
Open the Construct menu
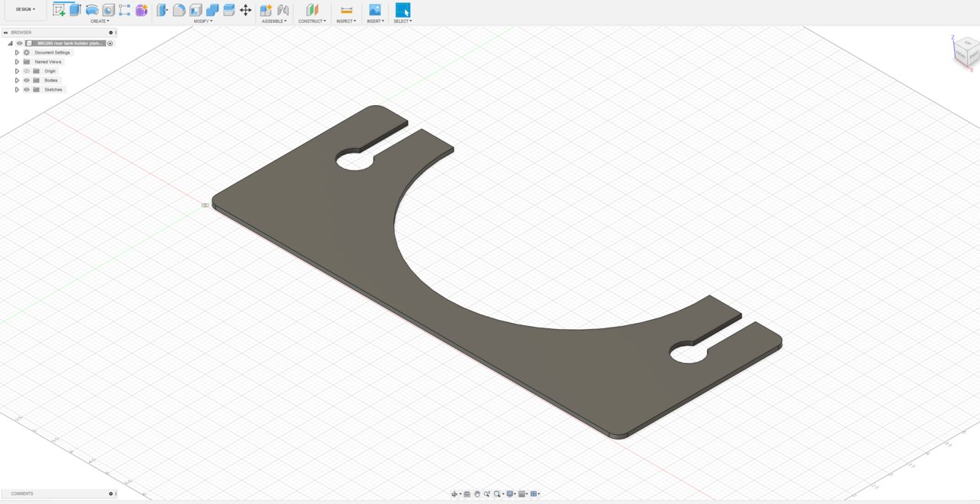(312, 21)
